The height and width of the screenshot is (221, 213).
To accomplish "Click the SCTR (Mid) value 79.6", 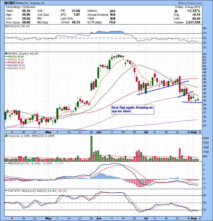I will point(112,22).
